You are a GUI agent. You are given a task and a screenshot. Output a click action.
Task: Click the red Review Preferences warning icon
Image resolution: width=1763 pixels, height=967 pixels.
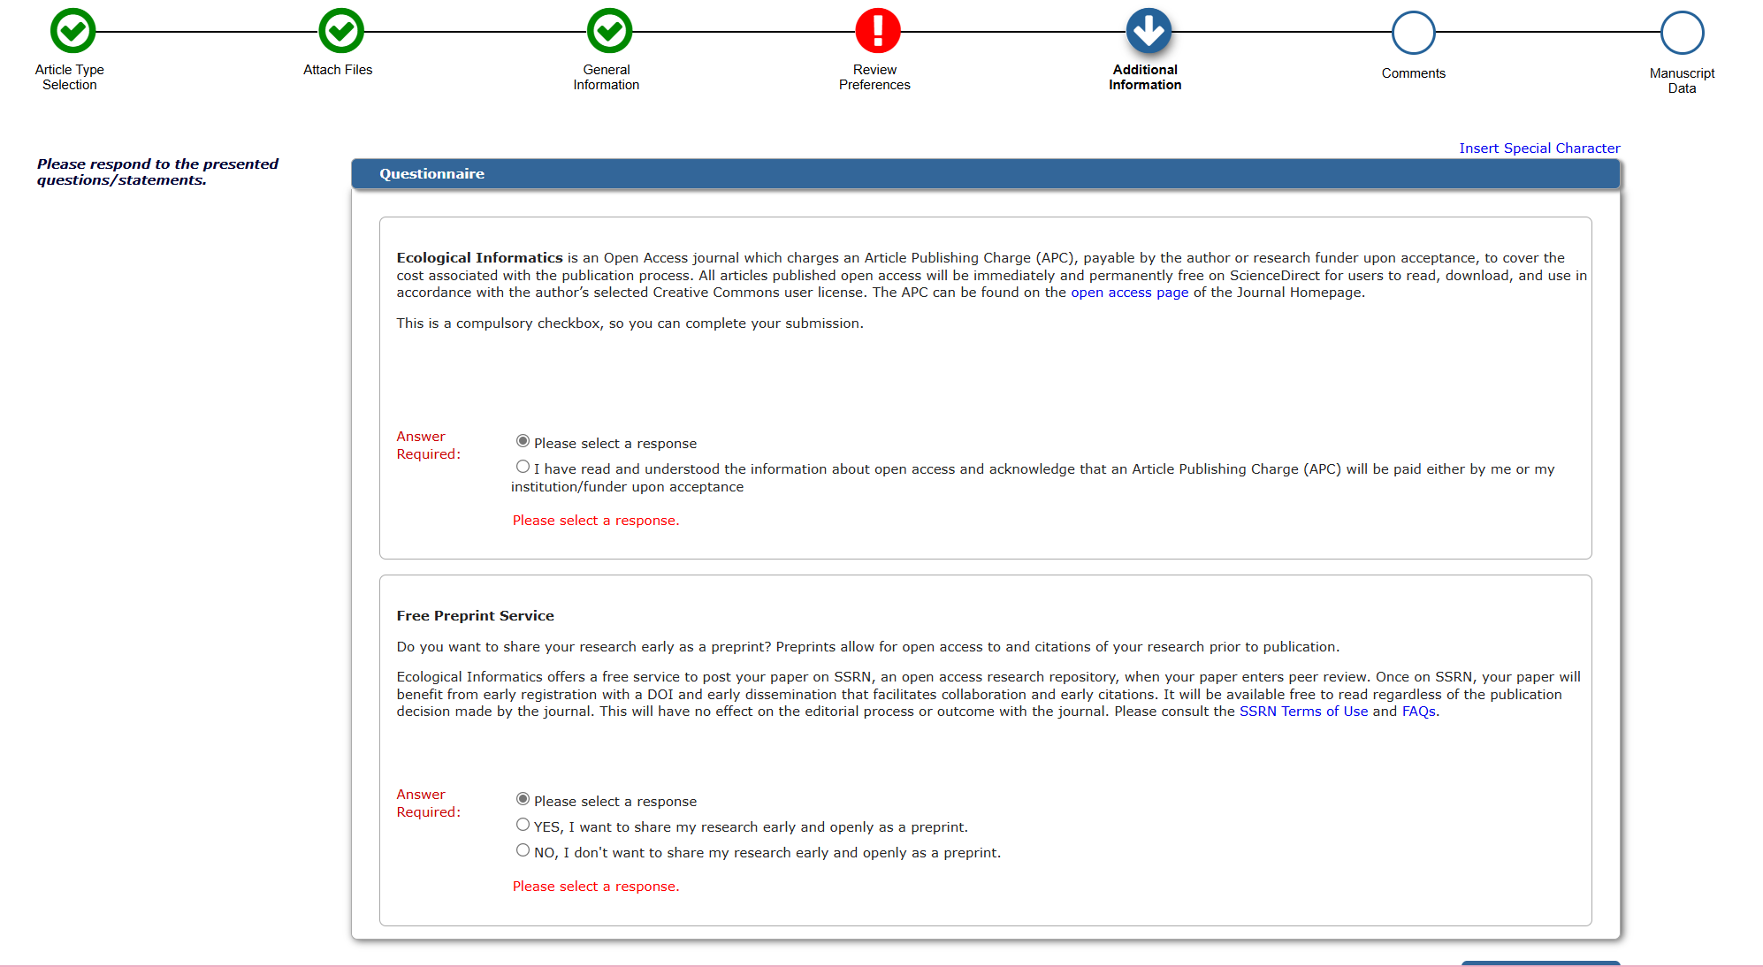click(878, 32)
